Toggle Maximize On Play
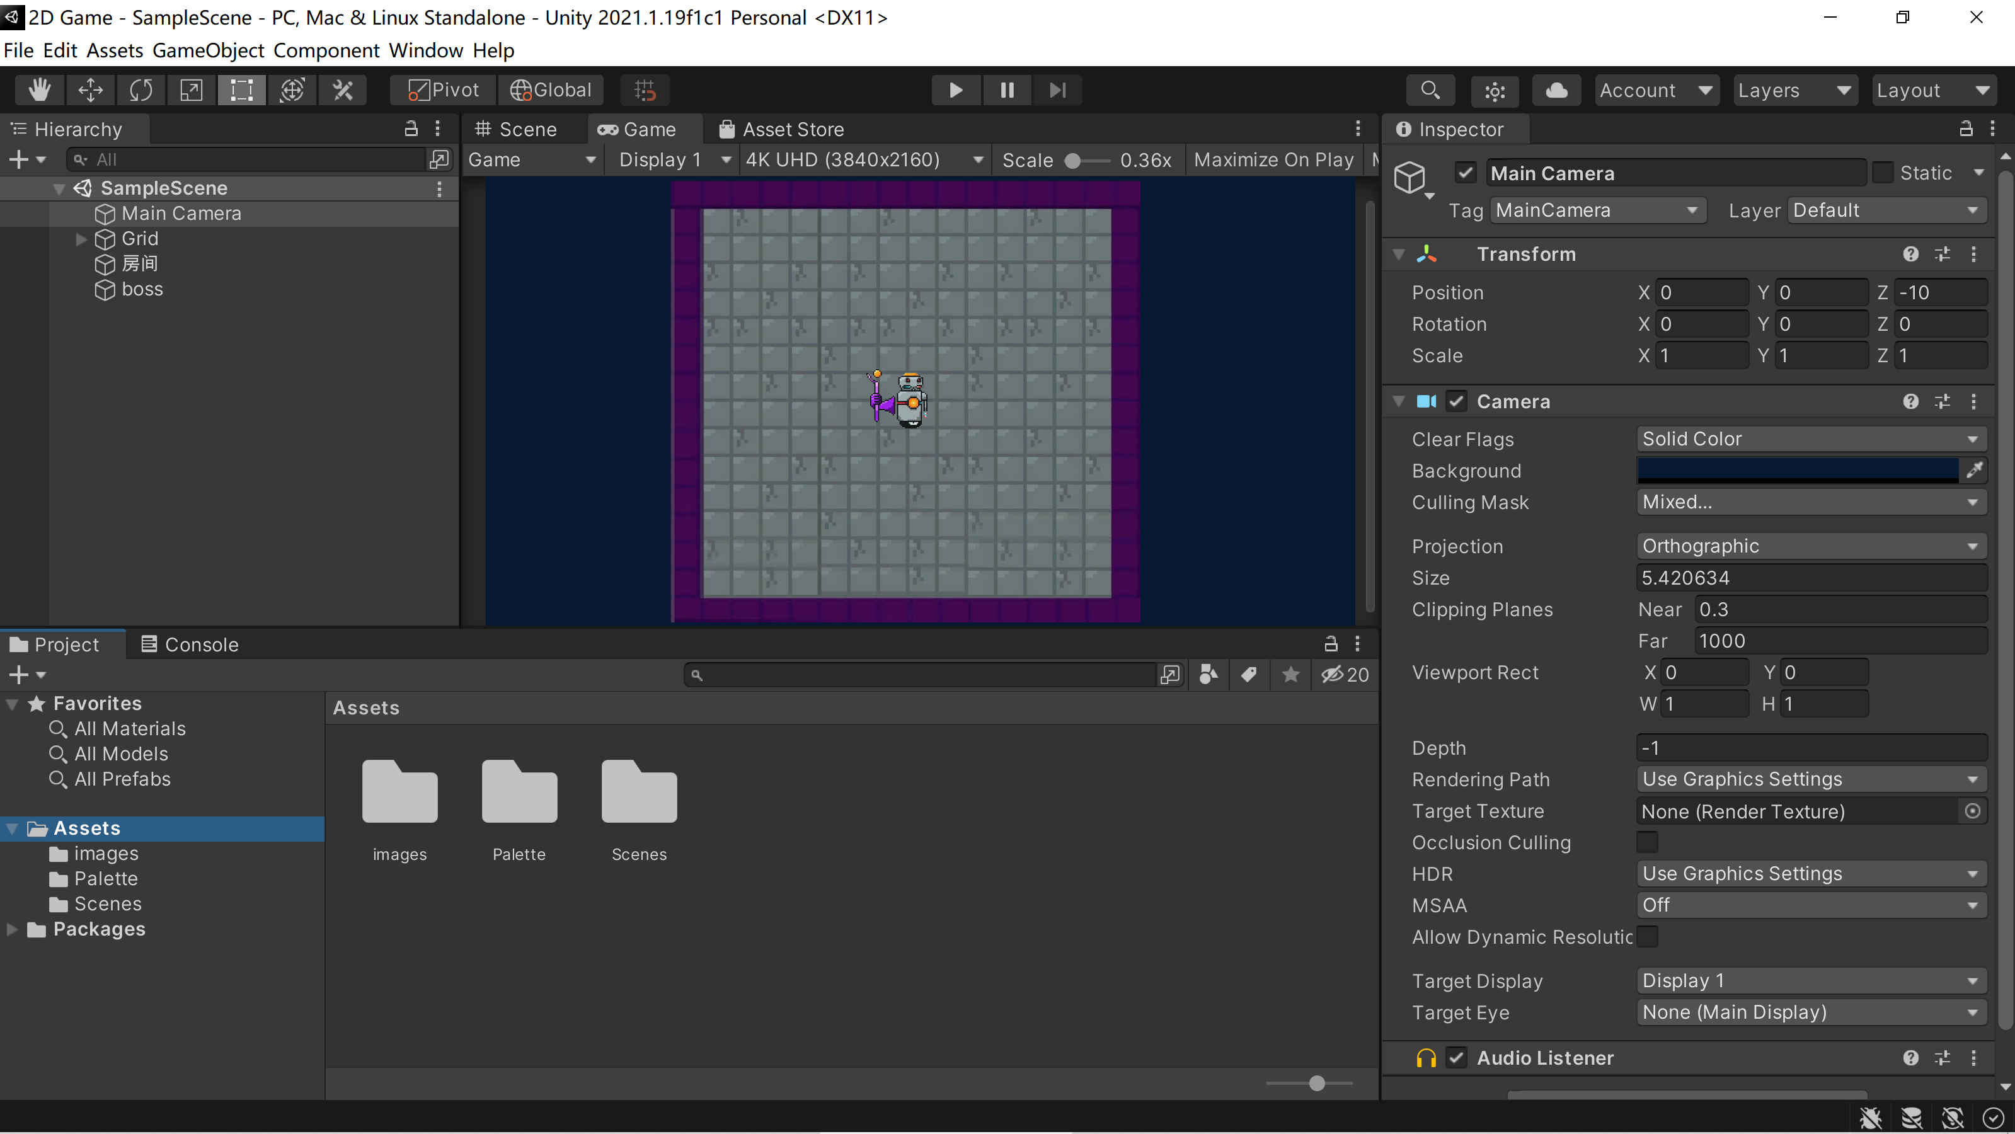The height and width of the screenshot is (1134, 2015). [x=1273, y=159]
